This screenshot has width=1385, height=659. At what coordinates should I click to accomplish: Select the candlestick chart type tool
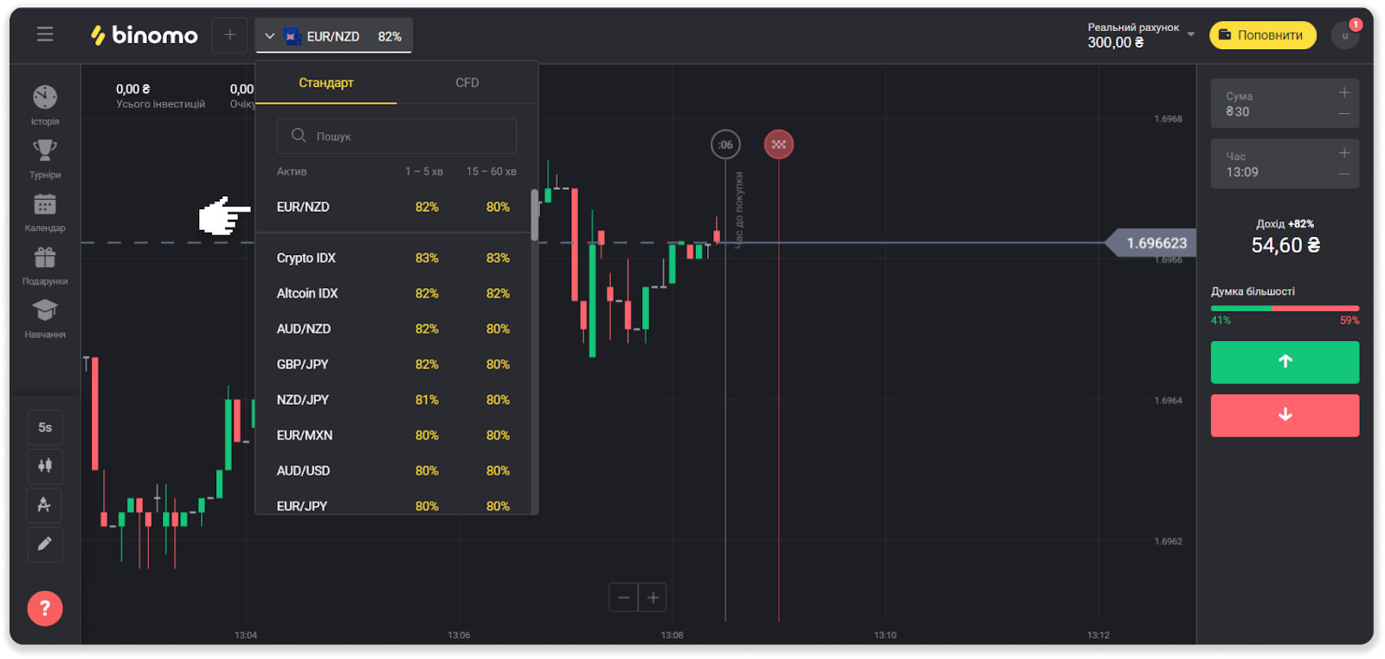[x=45, y=466]
